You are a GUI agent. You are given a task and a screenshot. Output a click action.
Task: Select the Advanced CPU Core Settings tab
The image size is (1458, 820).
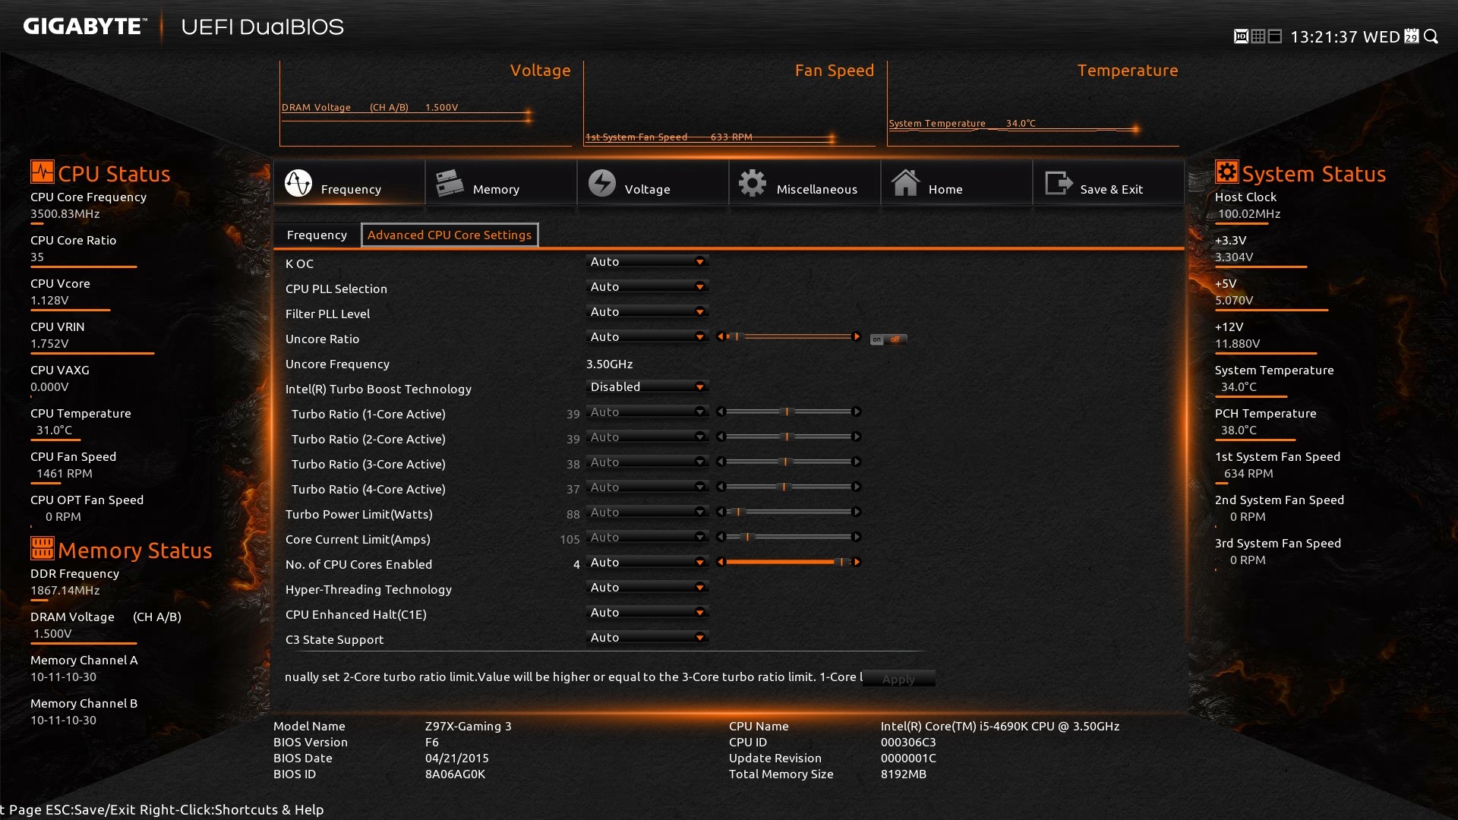450,235
